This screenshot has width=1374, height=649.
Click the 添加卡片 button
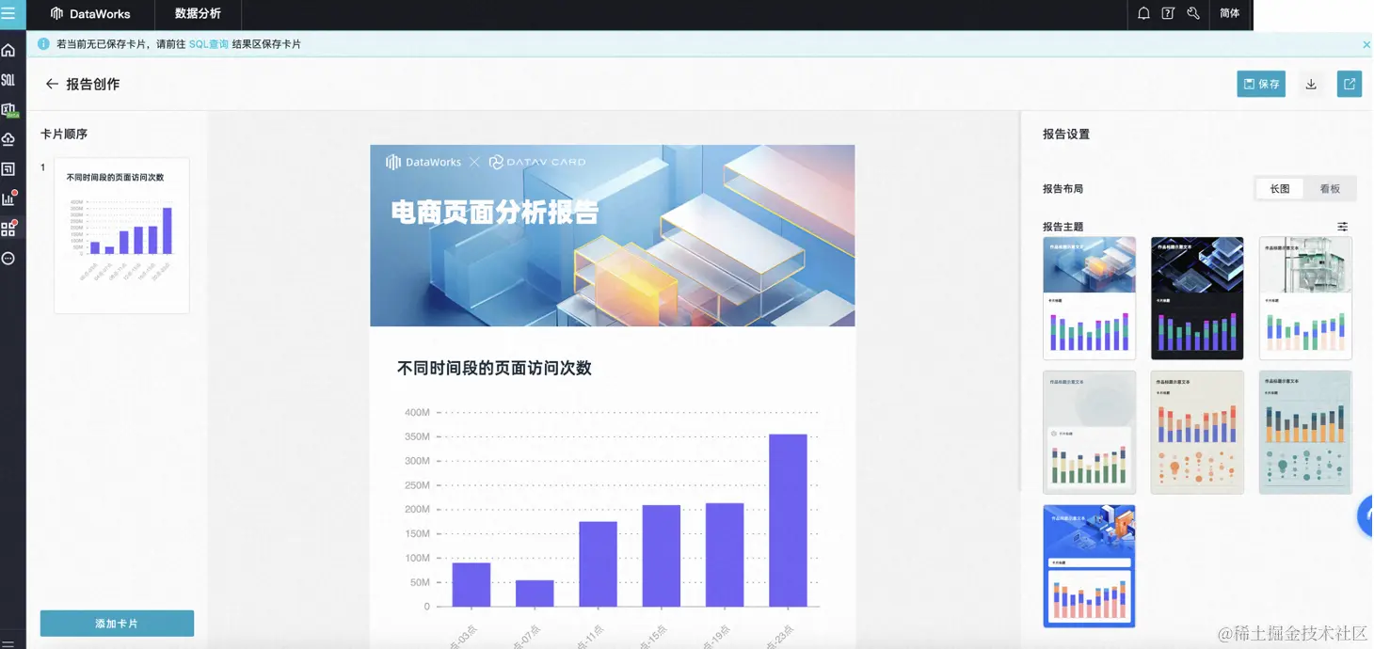(117, 624)
